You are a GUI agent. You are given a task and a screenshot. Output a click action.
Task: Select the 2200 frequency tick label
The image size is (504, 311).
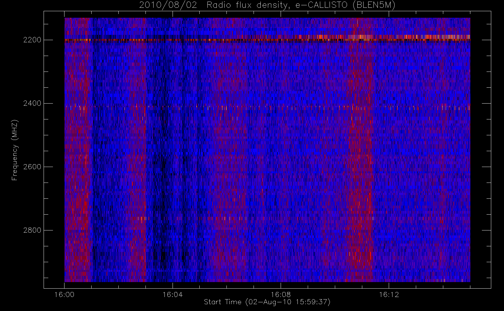[32, 40]
